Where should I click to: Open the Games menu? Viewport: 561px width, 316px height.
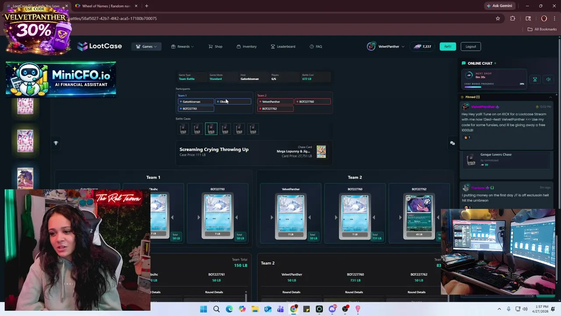(x=146, y=47)
